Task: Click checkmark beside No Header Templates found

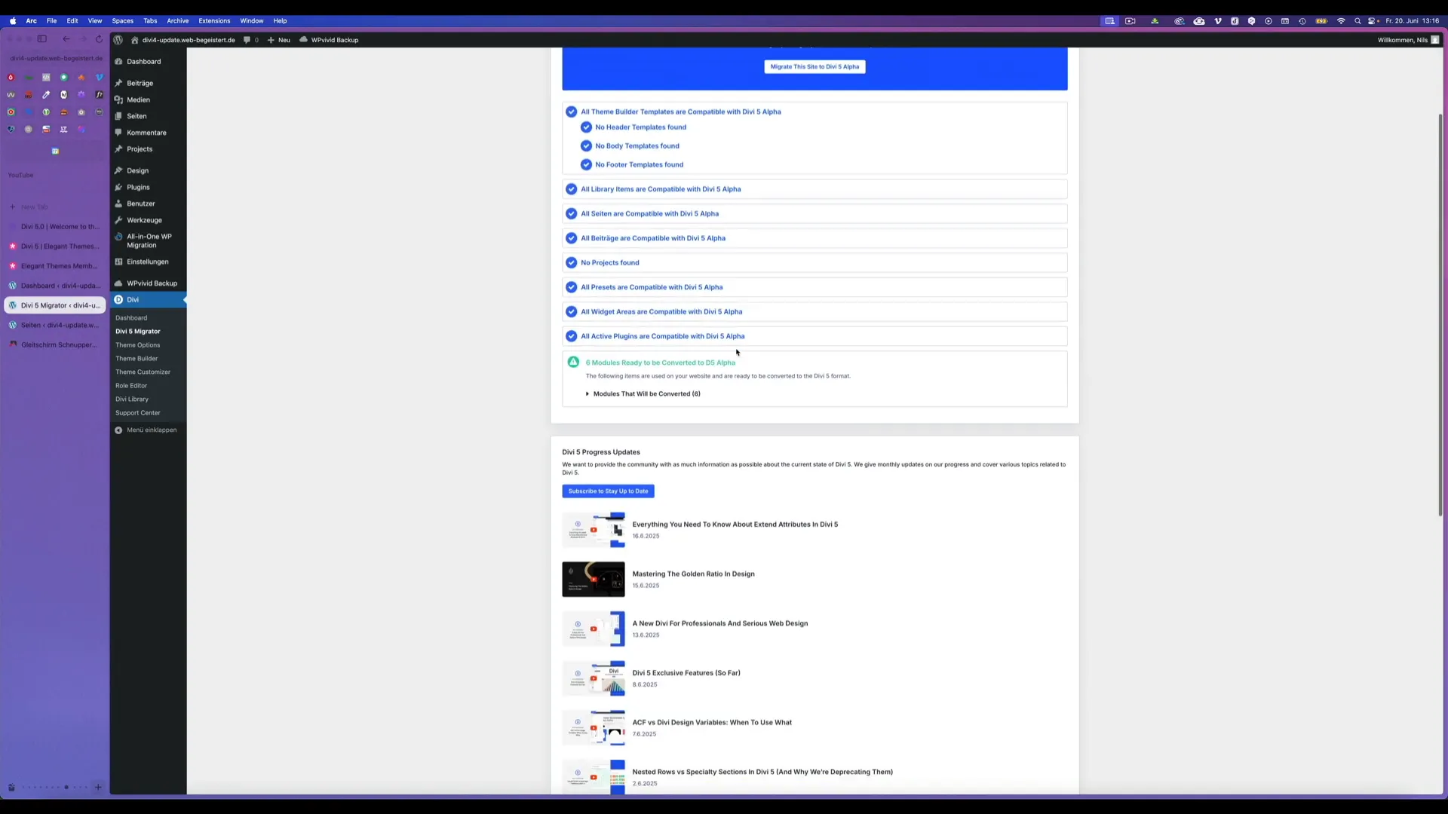Action: click(x=586, y=127)
